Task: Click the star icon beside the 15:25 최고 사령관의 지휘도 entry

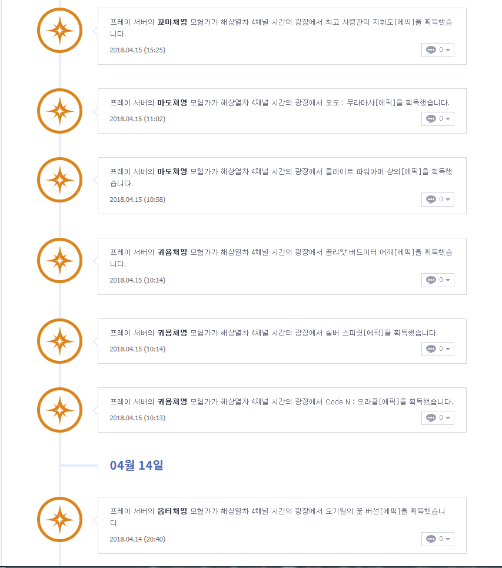Action: pos(59,31)
